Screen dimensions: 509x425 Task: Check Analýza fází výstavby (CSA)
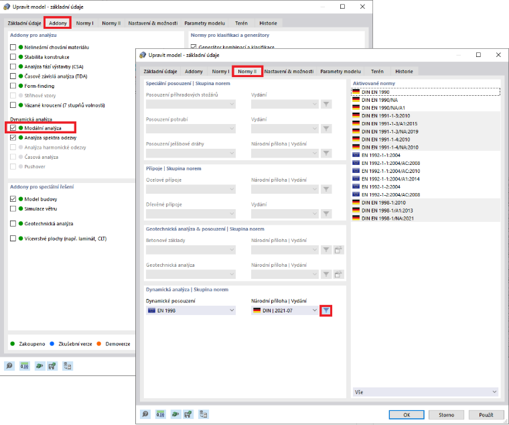point(13,66)
